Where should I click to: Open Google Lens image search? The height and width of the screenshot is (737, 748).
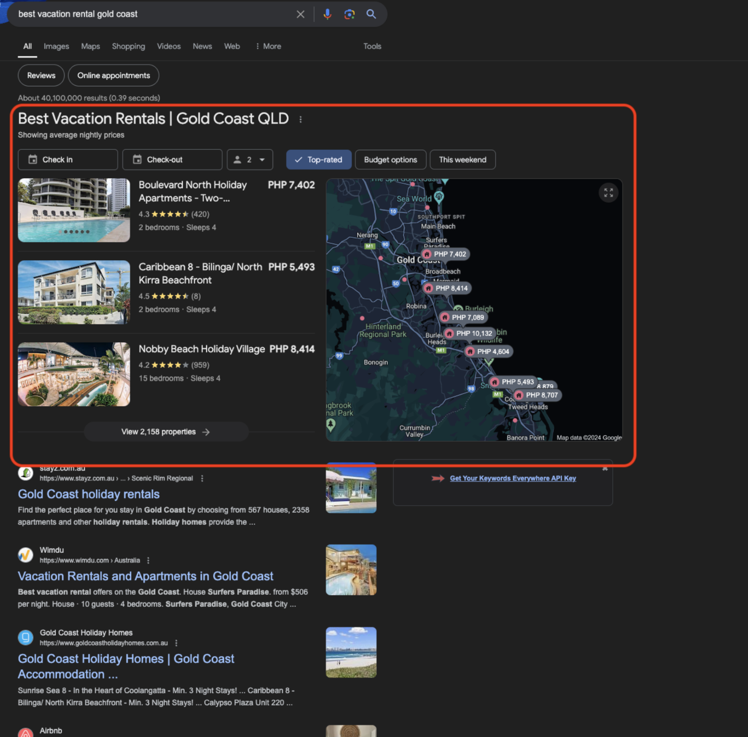click(x=349, y=14)
